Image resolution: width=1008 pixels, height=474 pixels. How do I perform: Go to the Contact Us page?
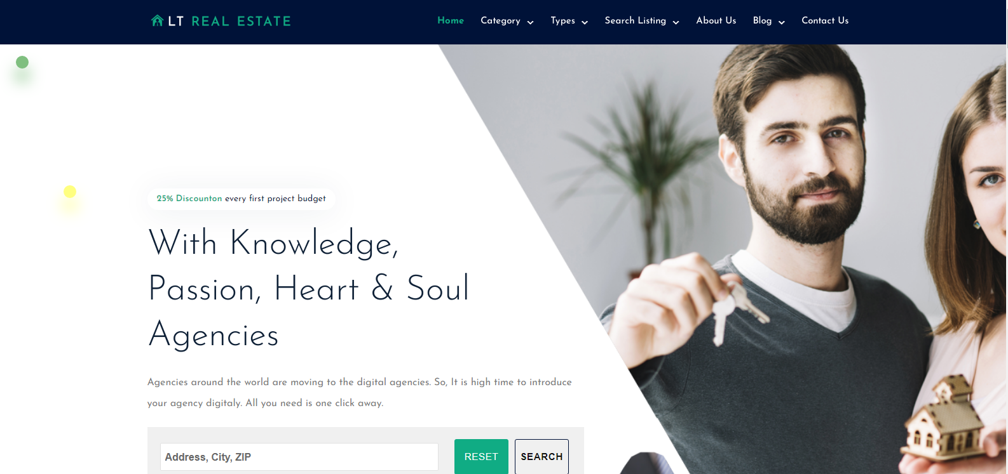tap(825, 20)
